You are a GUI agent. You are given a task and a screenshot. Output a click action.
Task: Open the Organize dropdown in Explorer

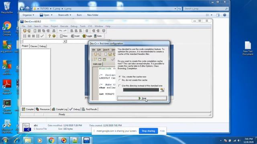click(x=28, y=15)
